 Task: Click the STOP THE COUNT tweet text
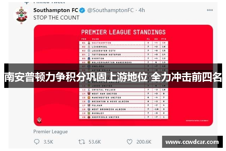56,18
